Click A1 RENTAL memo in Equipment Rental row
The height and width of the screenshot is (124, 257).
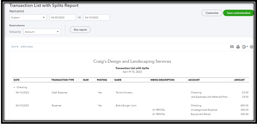pos(159,114)
